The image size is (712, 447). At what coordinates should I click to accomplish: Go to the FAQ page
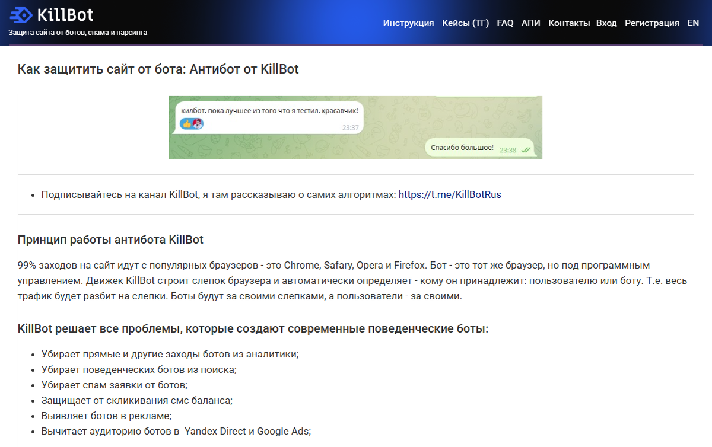505,23
